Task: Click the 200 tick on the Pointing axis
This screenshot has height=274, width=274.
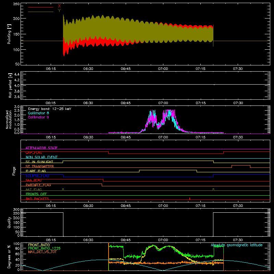Action: click(x=16, y=18)
